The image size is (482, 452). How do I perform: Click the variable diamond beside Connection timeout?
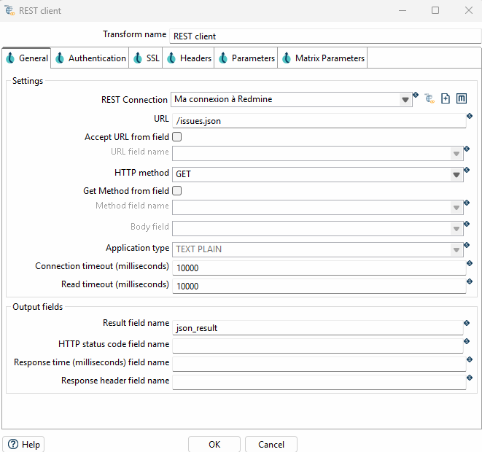(x=470, y=263)
